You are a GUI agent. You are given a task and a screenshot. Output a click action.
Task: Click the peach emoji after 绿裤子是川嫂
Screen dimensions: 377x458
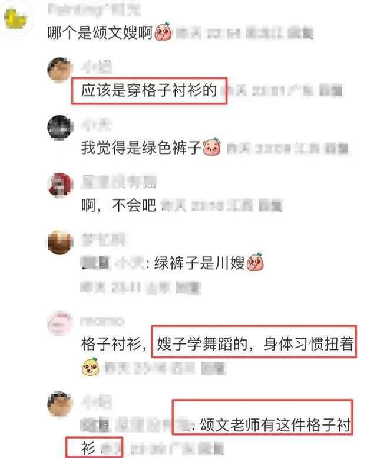[255, 261]
